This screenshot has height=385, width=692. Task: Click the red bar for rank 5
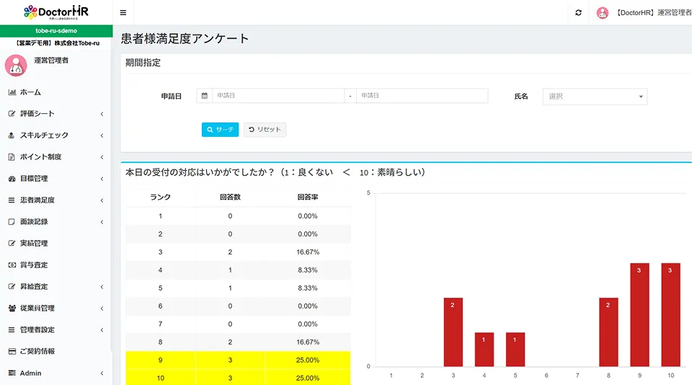coord(515,349)
